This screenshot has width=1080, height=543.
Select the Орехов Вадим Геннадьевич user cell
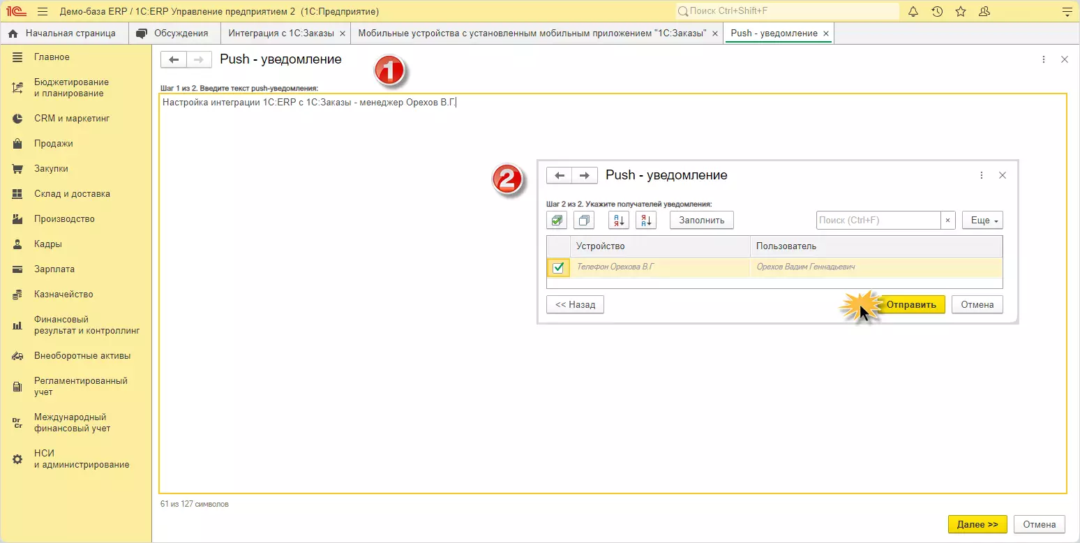[x=876, y=267]
